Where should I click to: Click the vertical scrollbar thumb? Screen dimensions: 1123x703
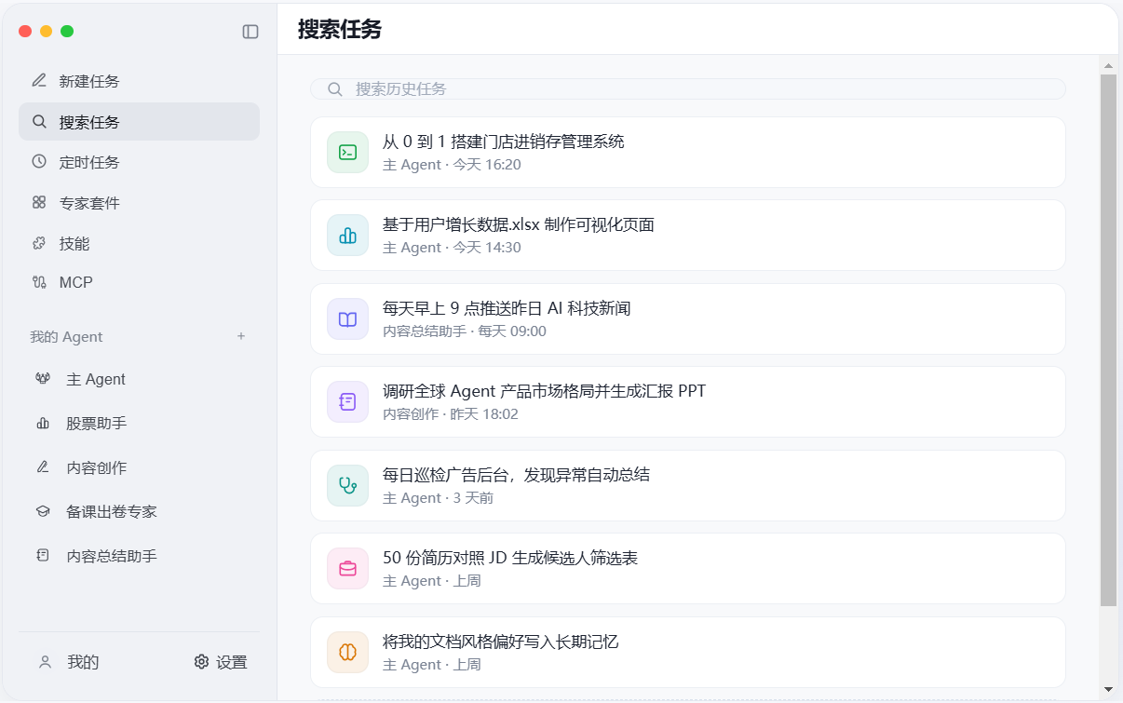(x=1108, y=341)
